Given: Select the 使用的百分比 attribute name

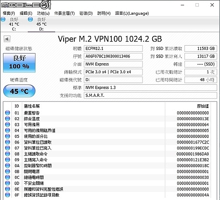Looking at the screenshot, I should click(x=36, y=136).
